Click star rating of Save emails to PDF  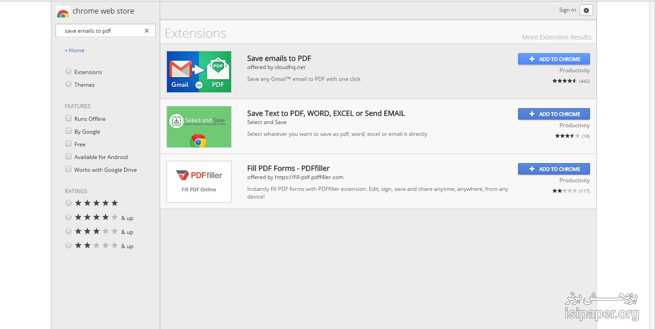pos(564,81)
